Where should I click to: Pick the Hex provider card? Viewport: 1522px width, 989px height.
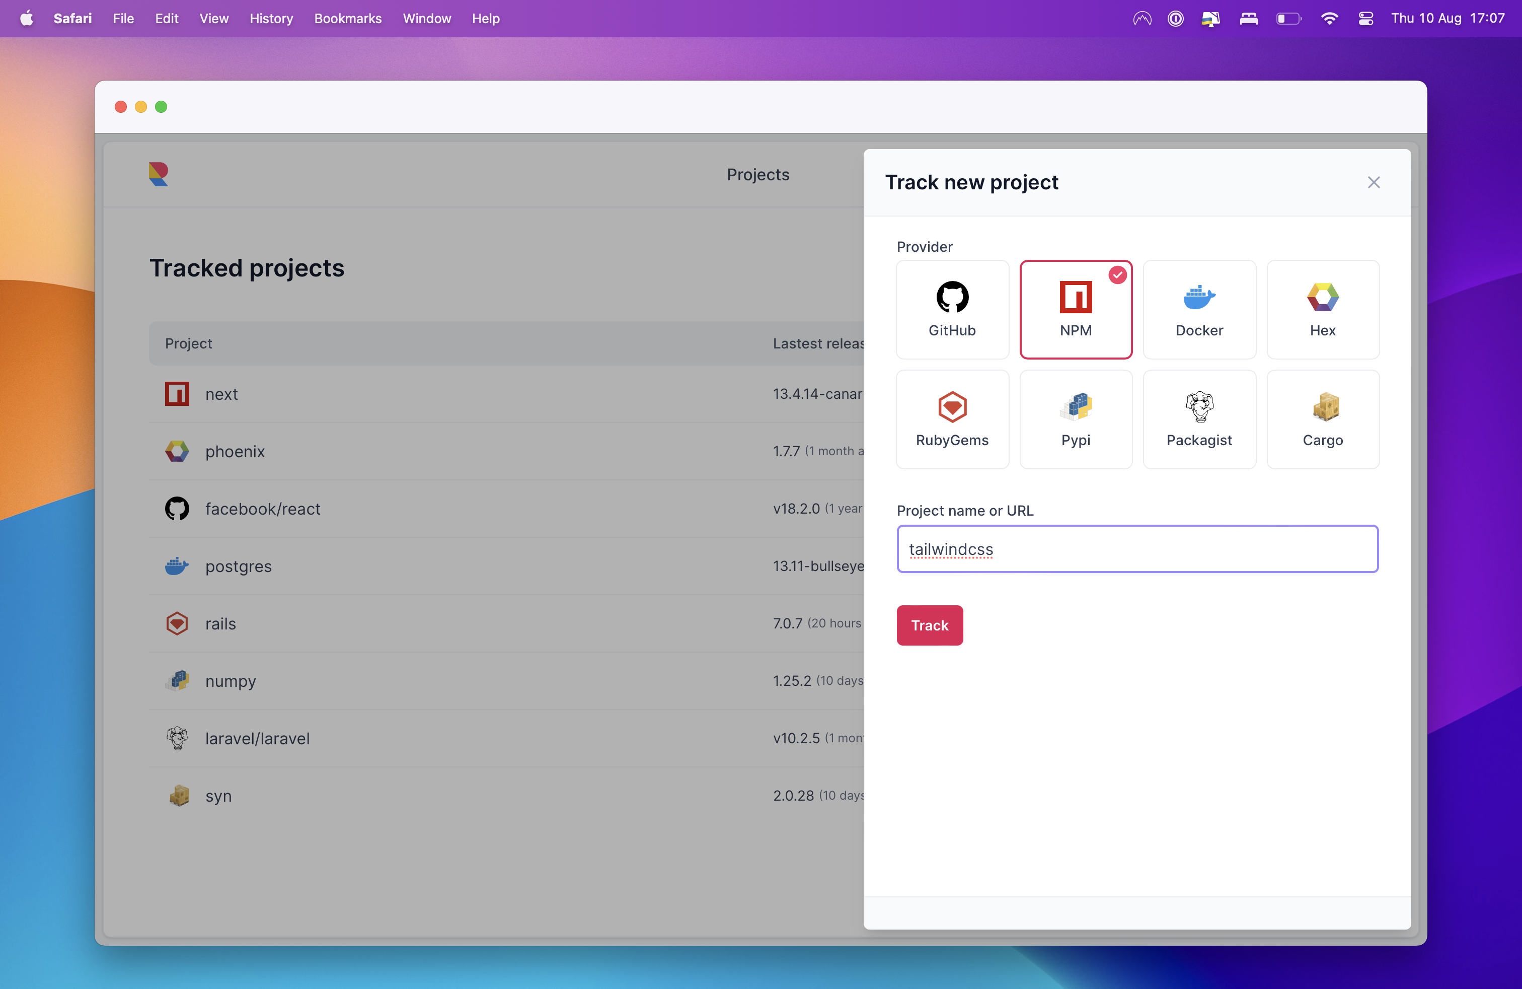[x=1323, y=310]
